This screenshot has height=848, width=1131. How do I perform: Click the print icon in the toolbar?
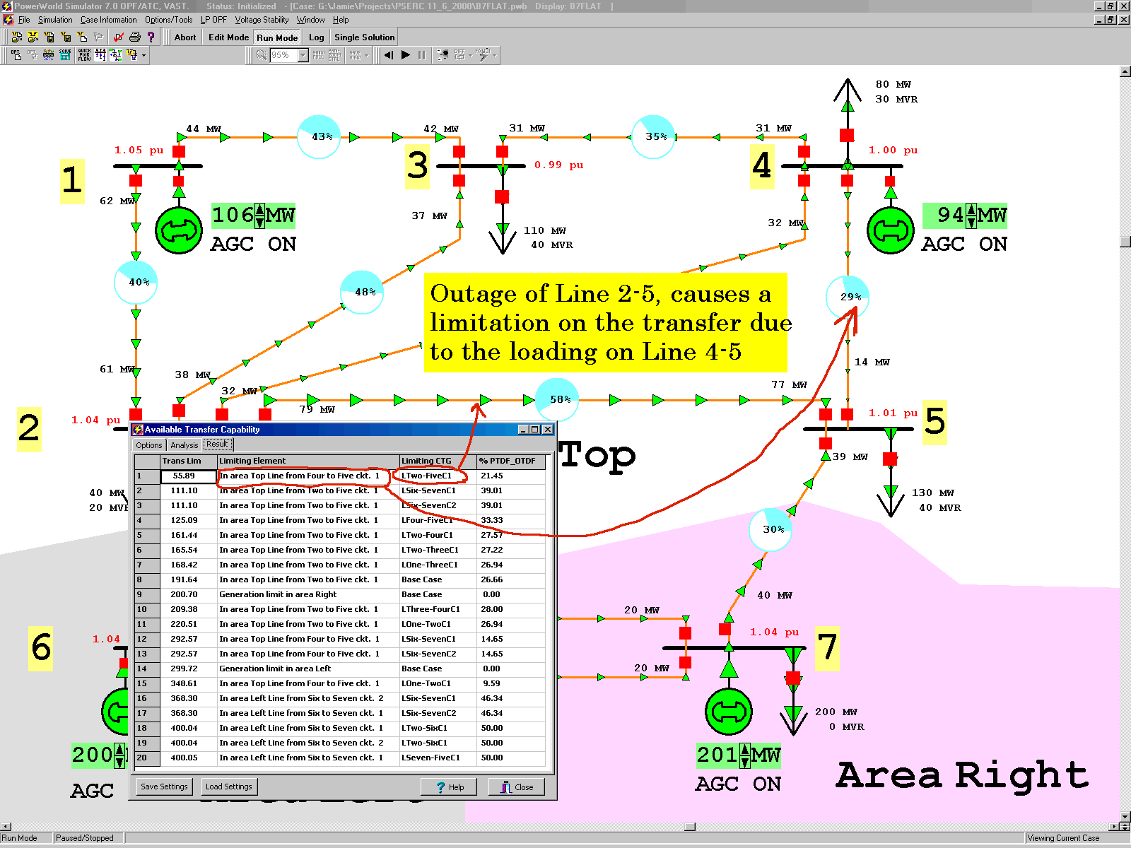(134, 37)
